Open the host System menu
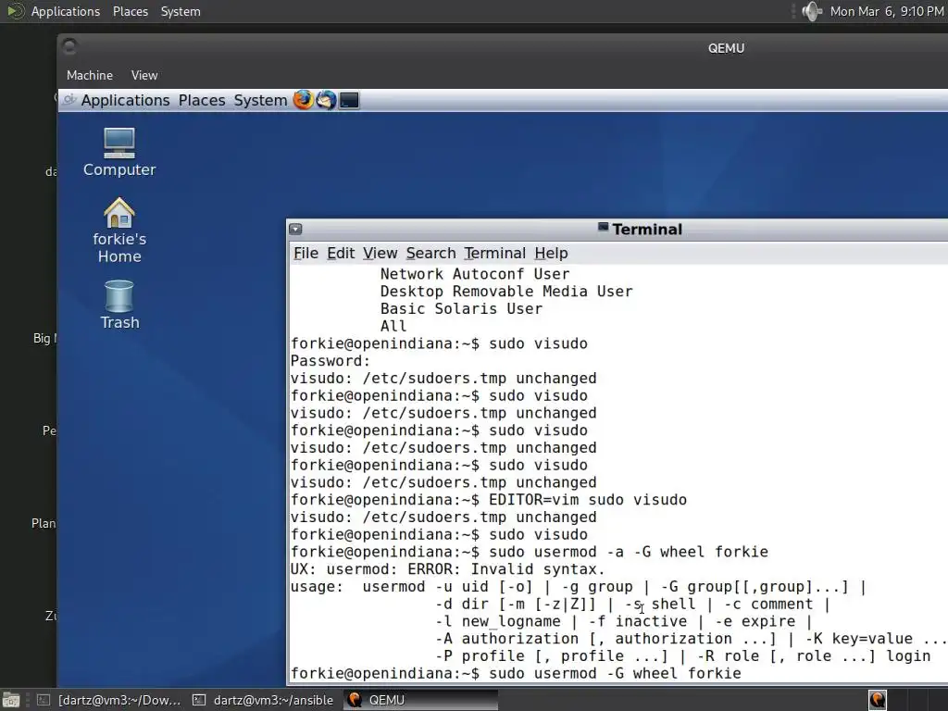This screenshot has width=948, height=711. pyautogui.click(x=181, y=11)
